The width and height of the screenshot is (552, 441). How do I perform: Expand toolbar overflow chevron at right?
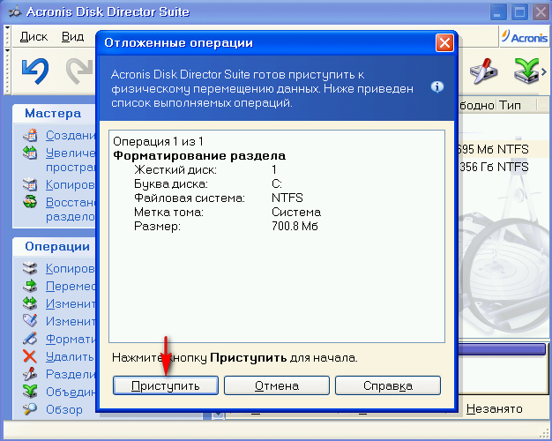click(544, 71)
